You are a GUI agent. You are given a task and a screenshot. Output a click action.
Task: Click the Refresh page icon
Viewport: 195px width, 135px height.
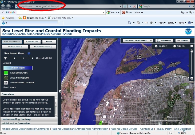[x=130, y=6]
